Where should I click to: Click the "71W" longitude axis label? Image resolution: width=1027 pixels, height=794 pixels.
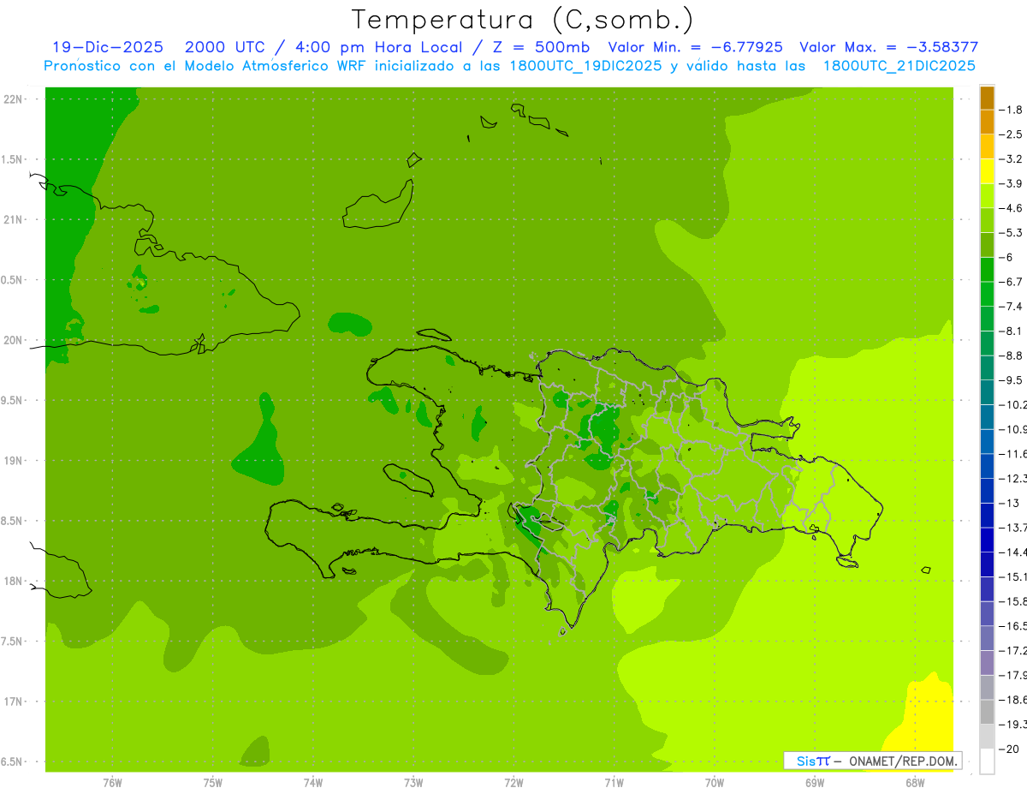point(614,783)
